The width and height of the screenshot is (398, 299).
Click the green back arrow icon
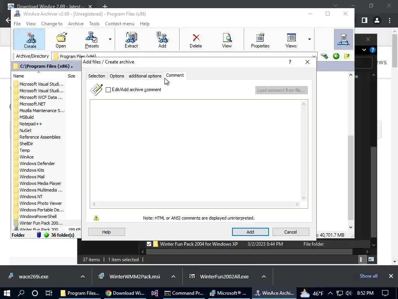coord(336,56)
